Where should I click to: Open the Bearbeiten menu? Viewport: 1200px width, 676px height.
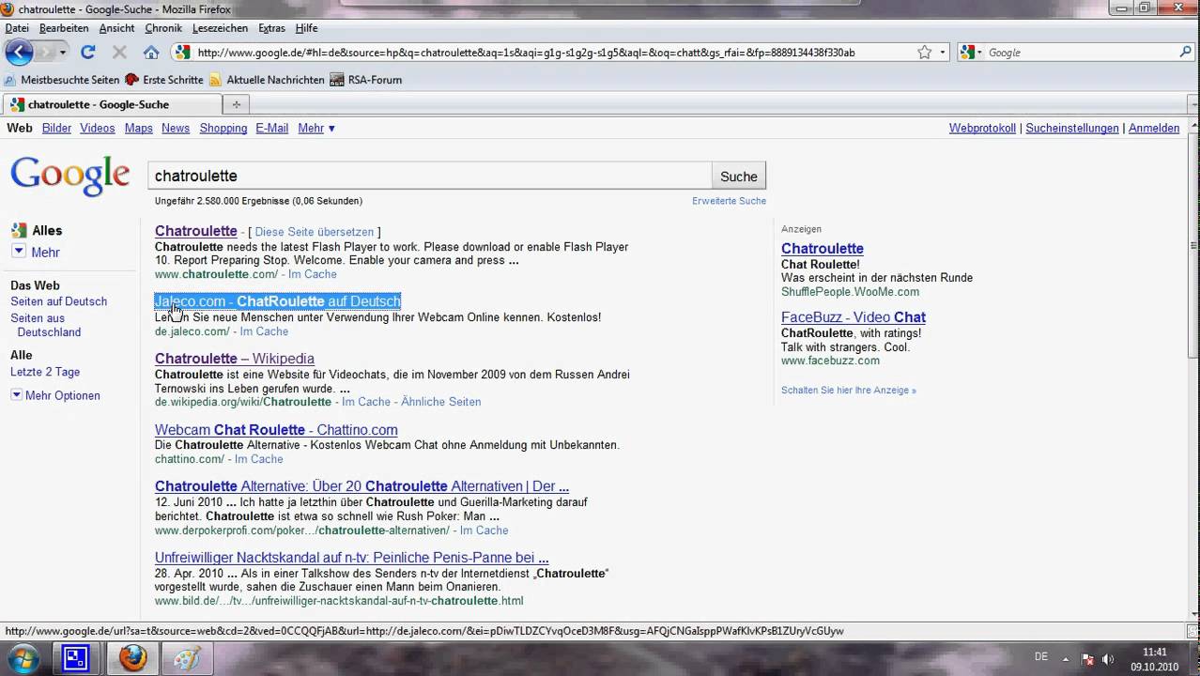[x=64, y=28]
